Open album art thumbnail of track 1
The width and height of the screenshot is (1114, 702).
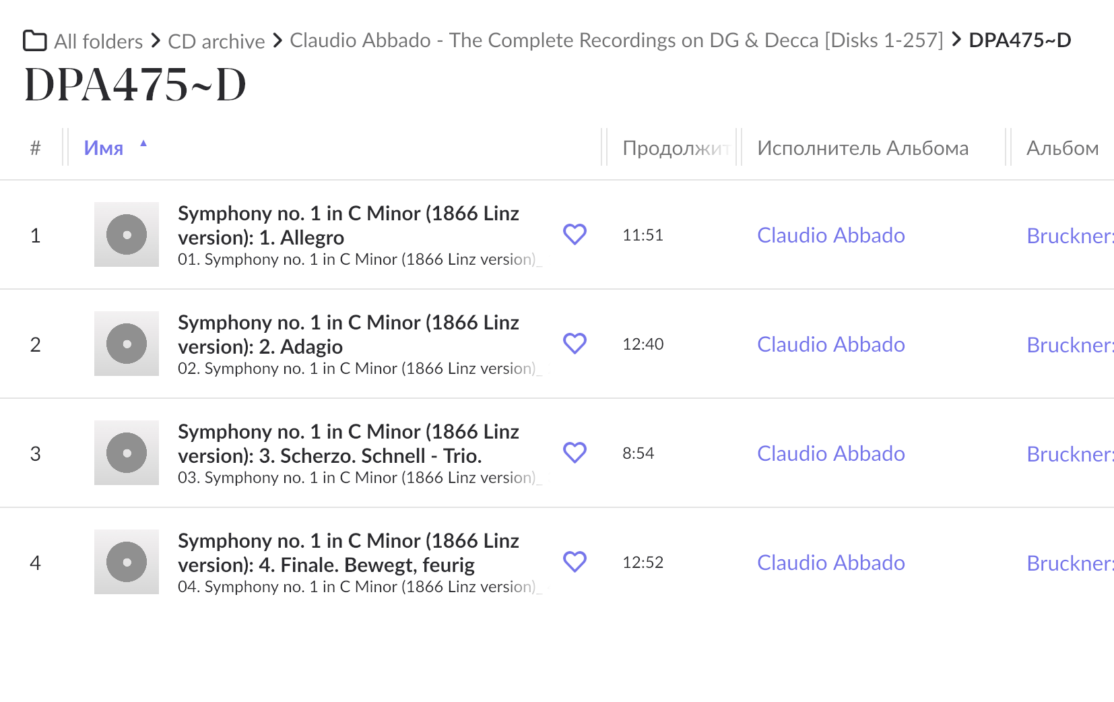tap(127, 234)
